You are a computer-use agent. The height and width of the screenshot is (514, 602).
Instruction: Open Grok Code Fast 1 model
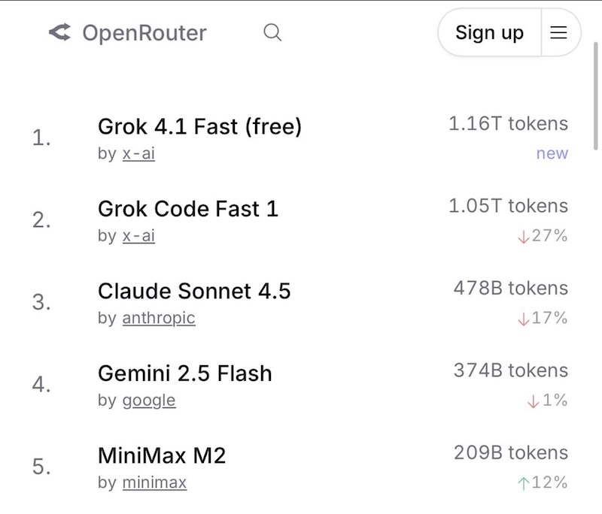pos(187,209)
